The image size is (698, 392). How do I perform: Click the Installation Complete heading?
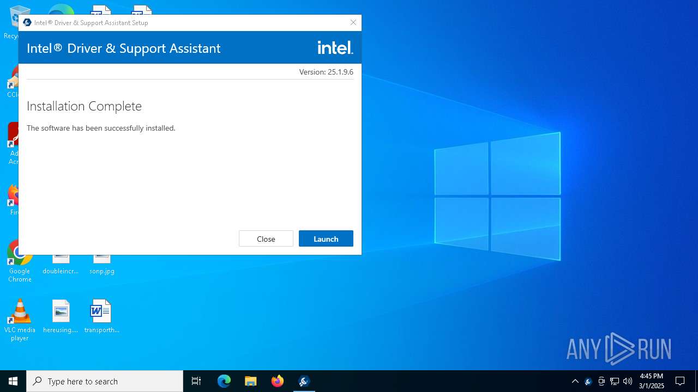pyautogui.click(x=84, y=106)
